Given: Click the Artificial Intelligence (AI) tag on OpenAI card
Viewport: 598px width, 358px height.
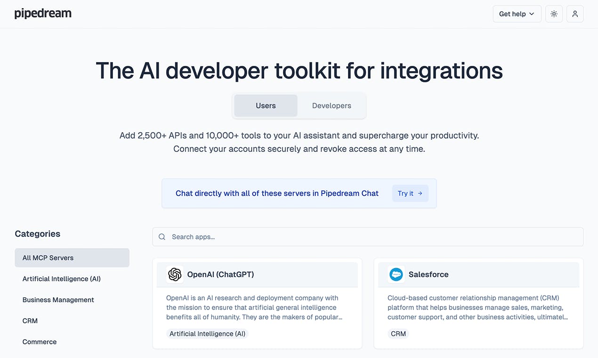Looking at the screenshot, I should (x=208, y=334).
